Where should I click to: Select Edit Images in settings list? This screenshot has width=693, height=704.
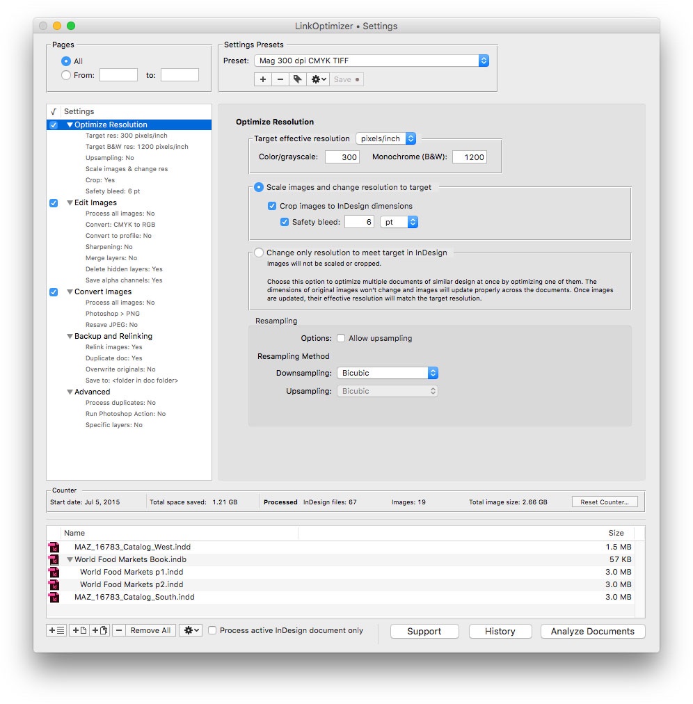point(95,202)
